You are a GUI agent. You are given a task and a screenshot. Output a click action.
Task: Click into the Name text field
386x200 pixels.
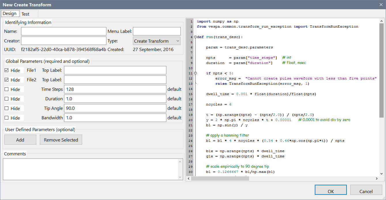point(63,31)
